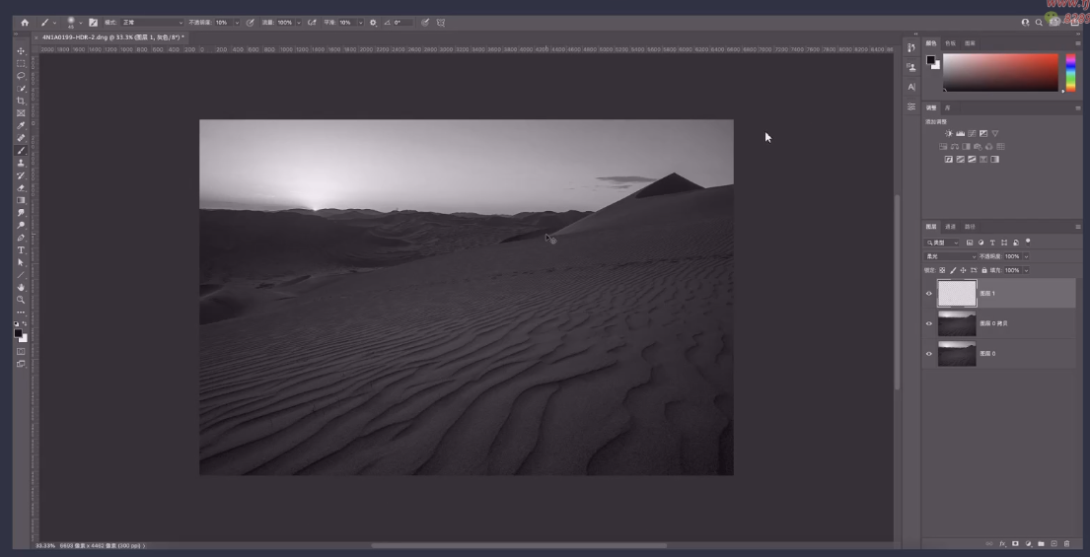
Task: Select the Horizontal Type tool
Action: tap(21, 250)
